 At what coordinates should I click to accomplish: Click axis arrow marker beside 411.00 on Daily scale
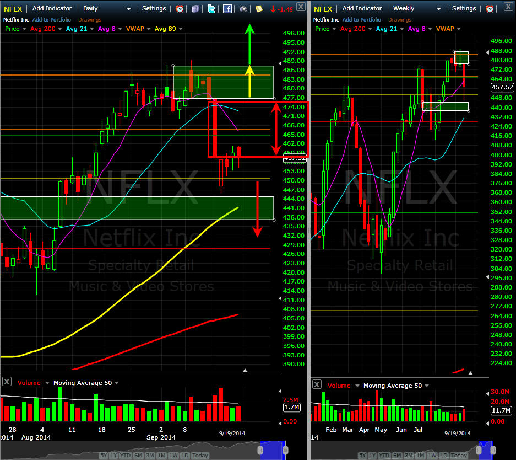(280, 298)
